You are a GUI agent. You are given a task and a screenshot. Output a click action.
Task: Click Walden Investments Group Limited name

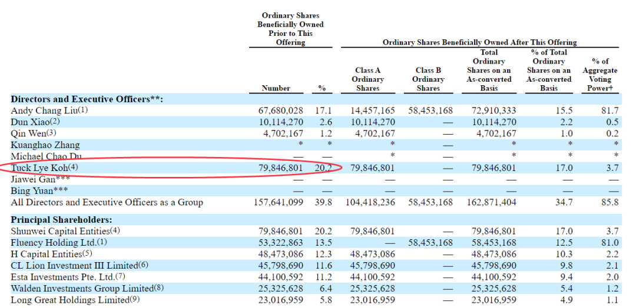81,289
